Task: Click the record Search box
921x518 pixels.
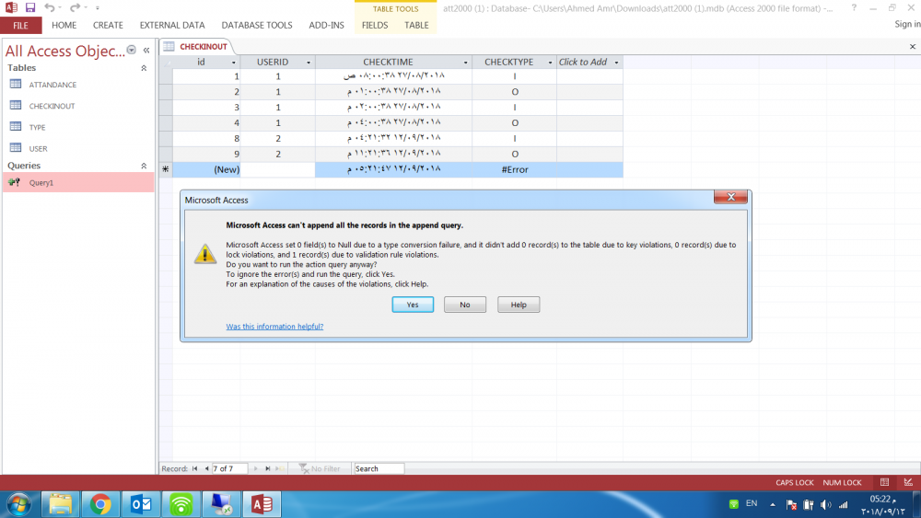Action: [379, 468]
